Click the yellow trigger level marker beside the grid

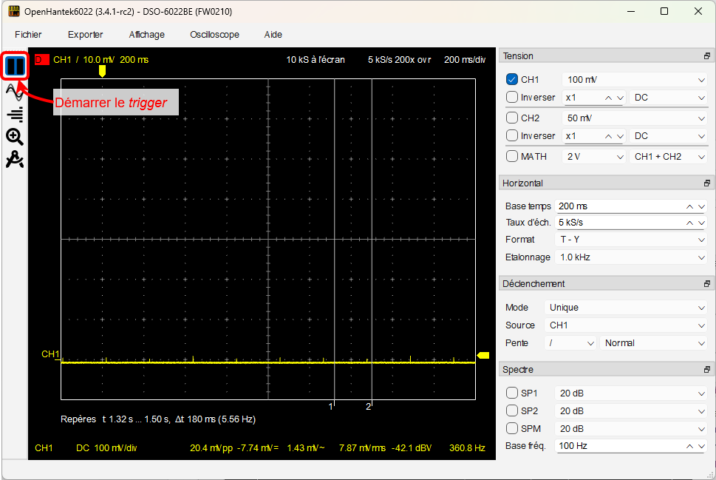click(x=483, y=355)
